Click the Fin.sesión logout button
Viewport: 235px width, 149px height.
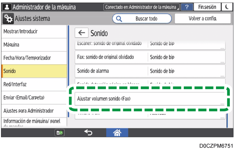tap(207, 7)
